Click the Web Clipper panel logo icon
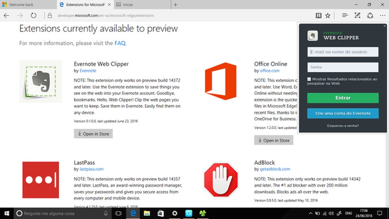This screenshot has width=389, height=219. tap(313, 36)
